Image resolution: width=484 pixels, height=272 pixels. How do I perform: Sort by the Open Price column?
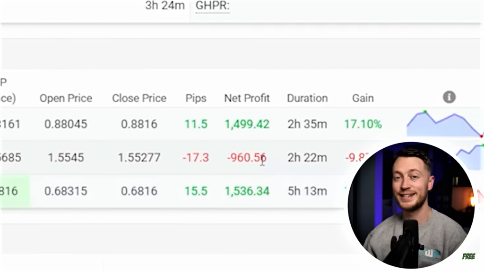click(66, 98)
